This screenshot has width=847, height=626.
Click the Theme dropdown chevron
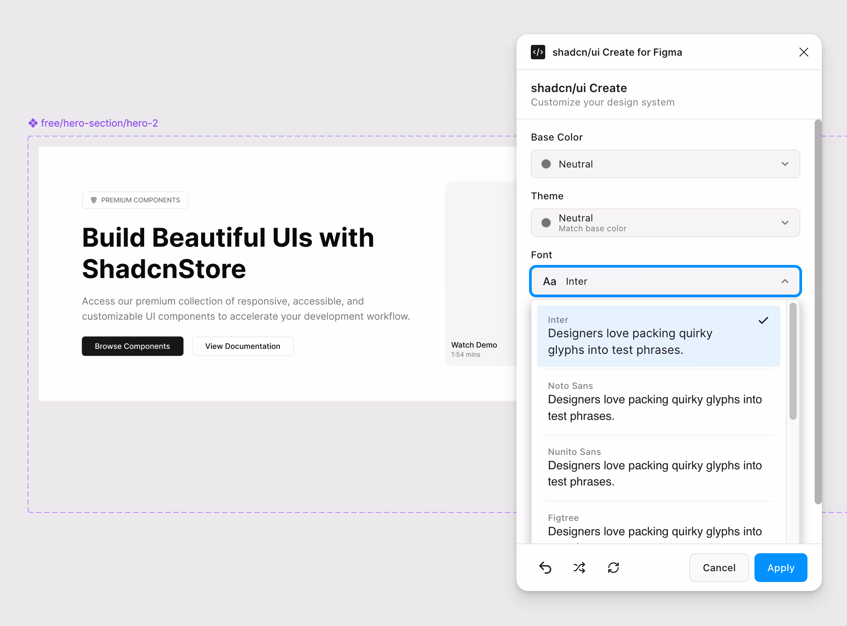785,223
